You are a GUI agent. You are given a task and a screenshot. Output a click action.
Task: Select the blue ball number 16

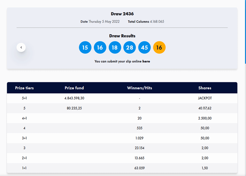(100, 48)
